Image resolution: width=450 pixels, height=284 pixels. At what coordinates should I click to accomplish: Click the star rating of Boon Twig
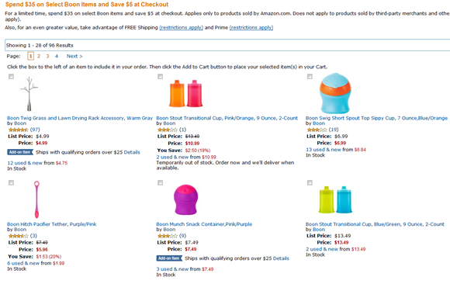tap(19, 130)
